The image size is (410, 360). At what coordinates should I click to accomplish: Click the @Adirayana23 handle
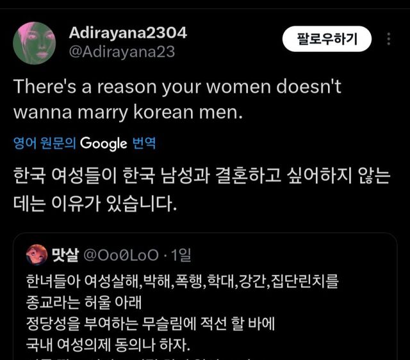point(122,52)
